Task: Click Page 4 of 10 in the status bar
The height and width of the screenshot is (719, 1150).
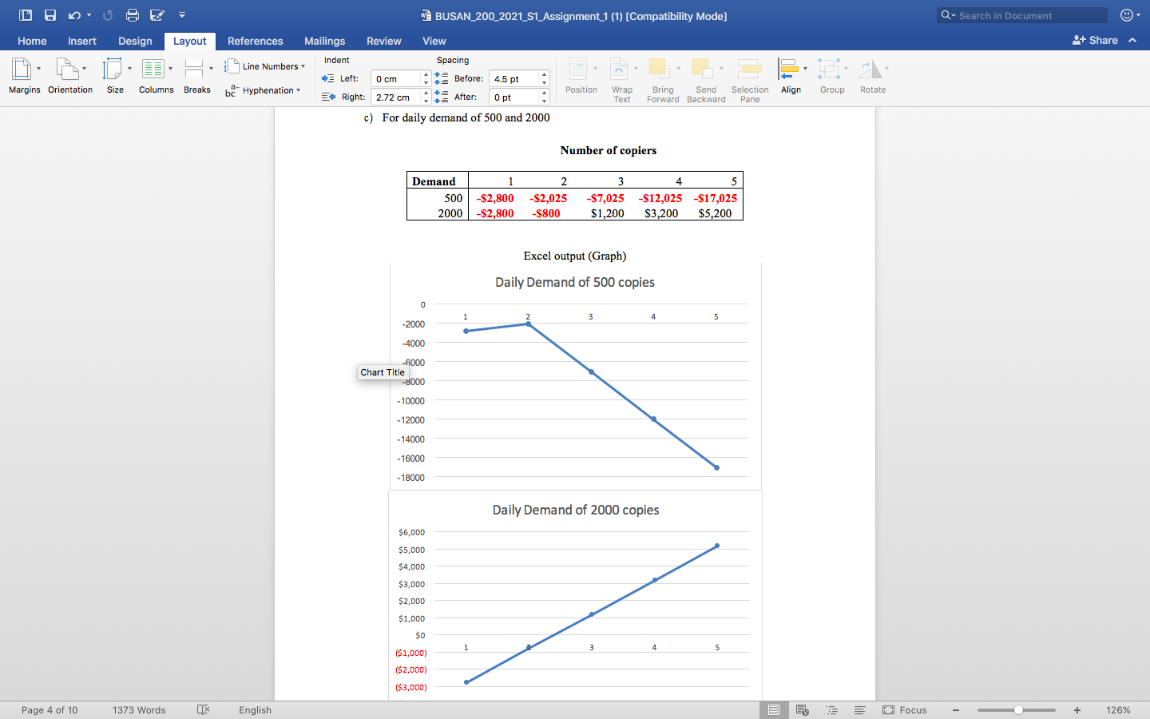Action: click(50, 710)
